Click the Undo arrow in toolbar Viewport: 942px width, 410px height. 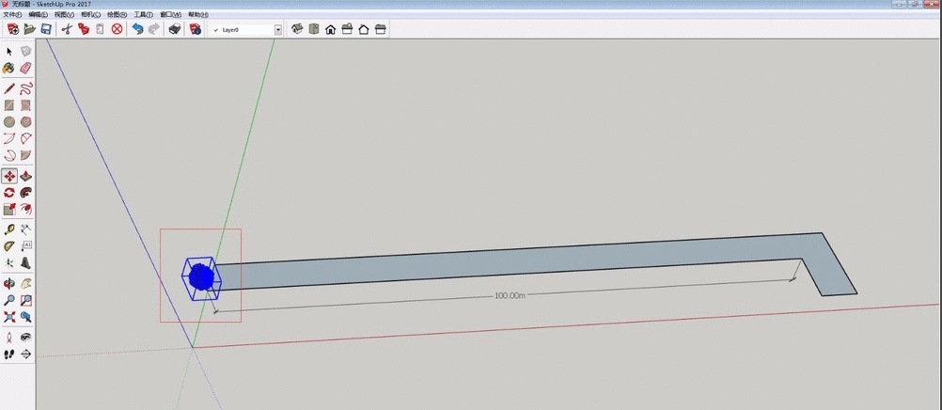(x=138, y=29)
